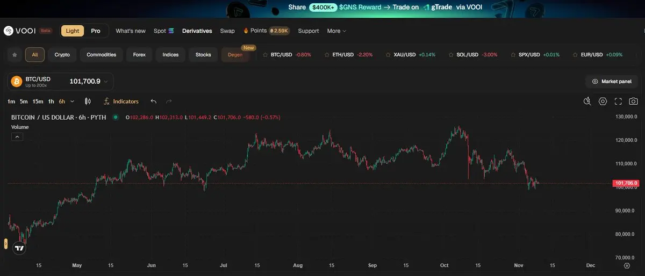The width and height of the screenshot is (645, 276).
Task: Click the BITCOIN / US DOLLAR chart title
Action: (59, 117)
